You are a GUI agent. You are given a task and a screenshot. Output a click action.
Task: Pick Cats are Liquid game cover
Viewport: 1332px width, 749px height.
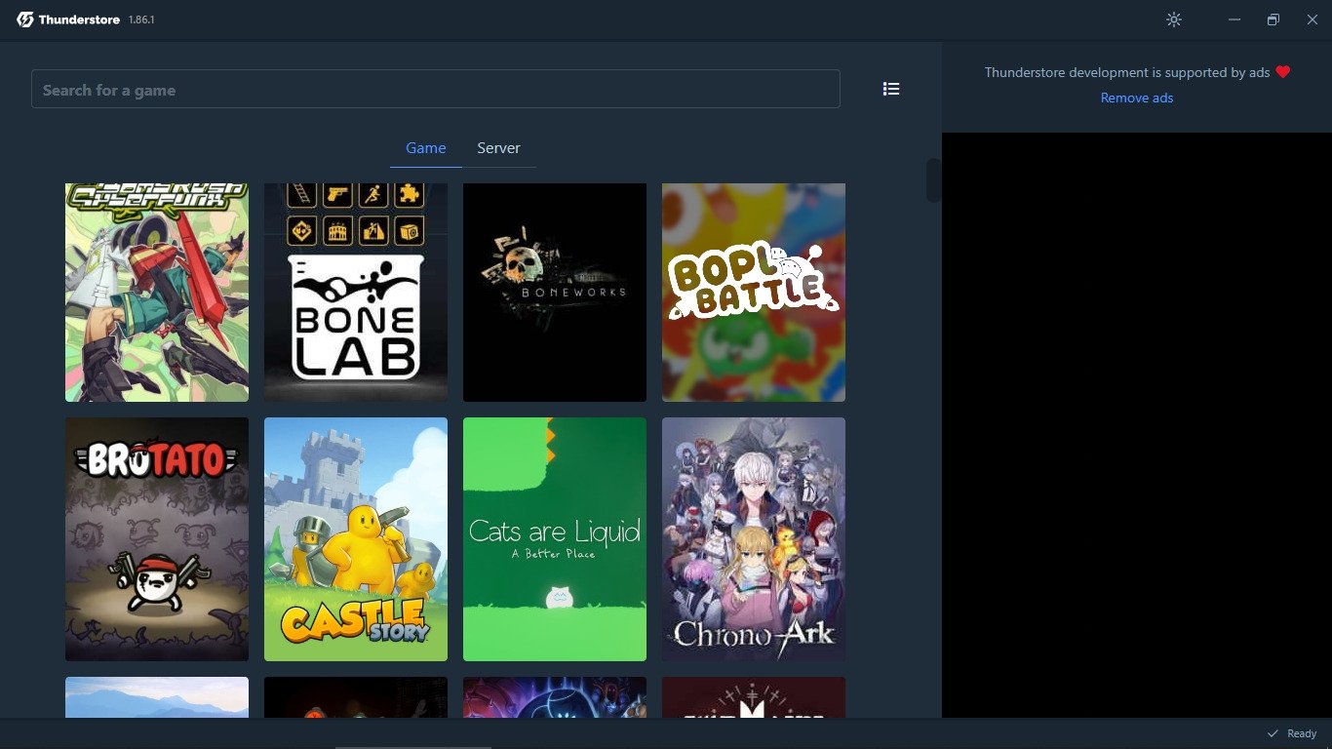pos(555,539)
